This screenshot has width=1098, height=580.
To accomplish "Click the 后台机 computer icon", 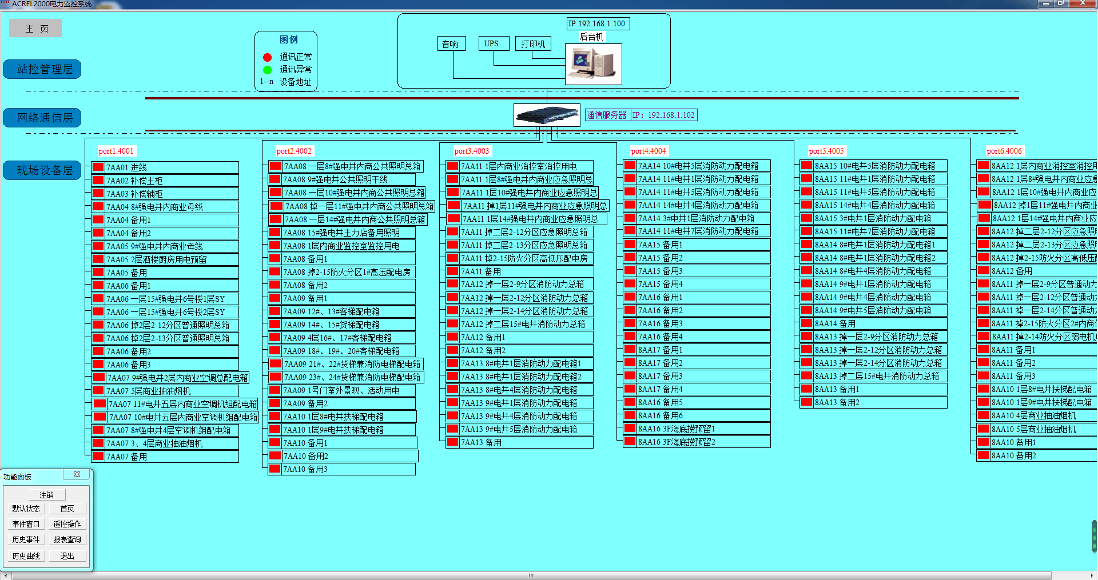I will [x=593, y=64].
